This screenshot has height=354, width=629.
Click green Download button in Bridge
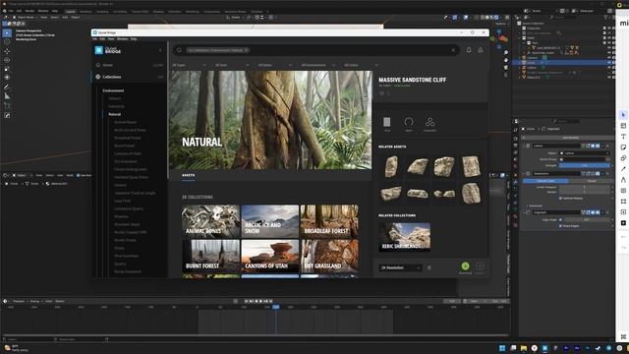point(465,266)
